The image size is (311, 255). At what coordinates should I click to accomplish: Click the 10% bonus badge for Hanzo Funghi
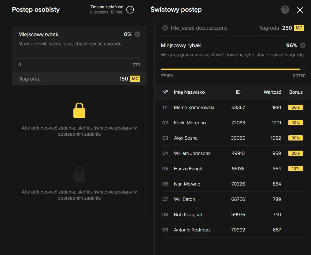295,169
